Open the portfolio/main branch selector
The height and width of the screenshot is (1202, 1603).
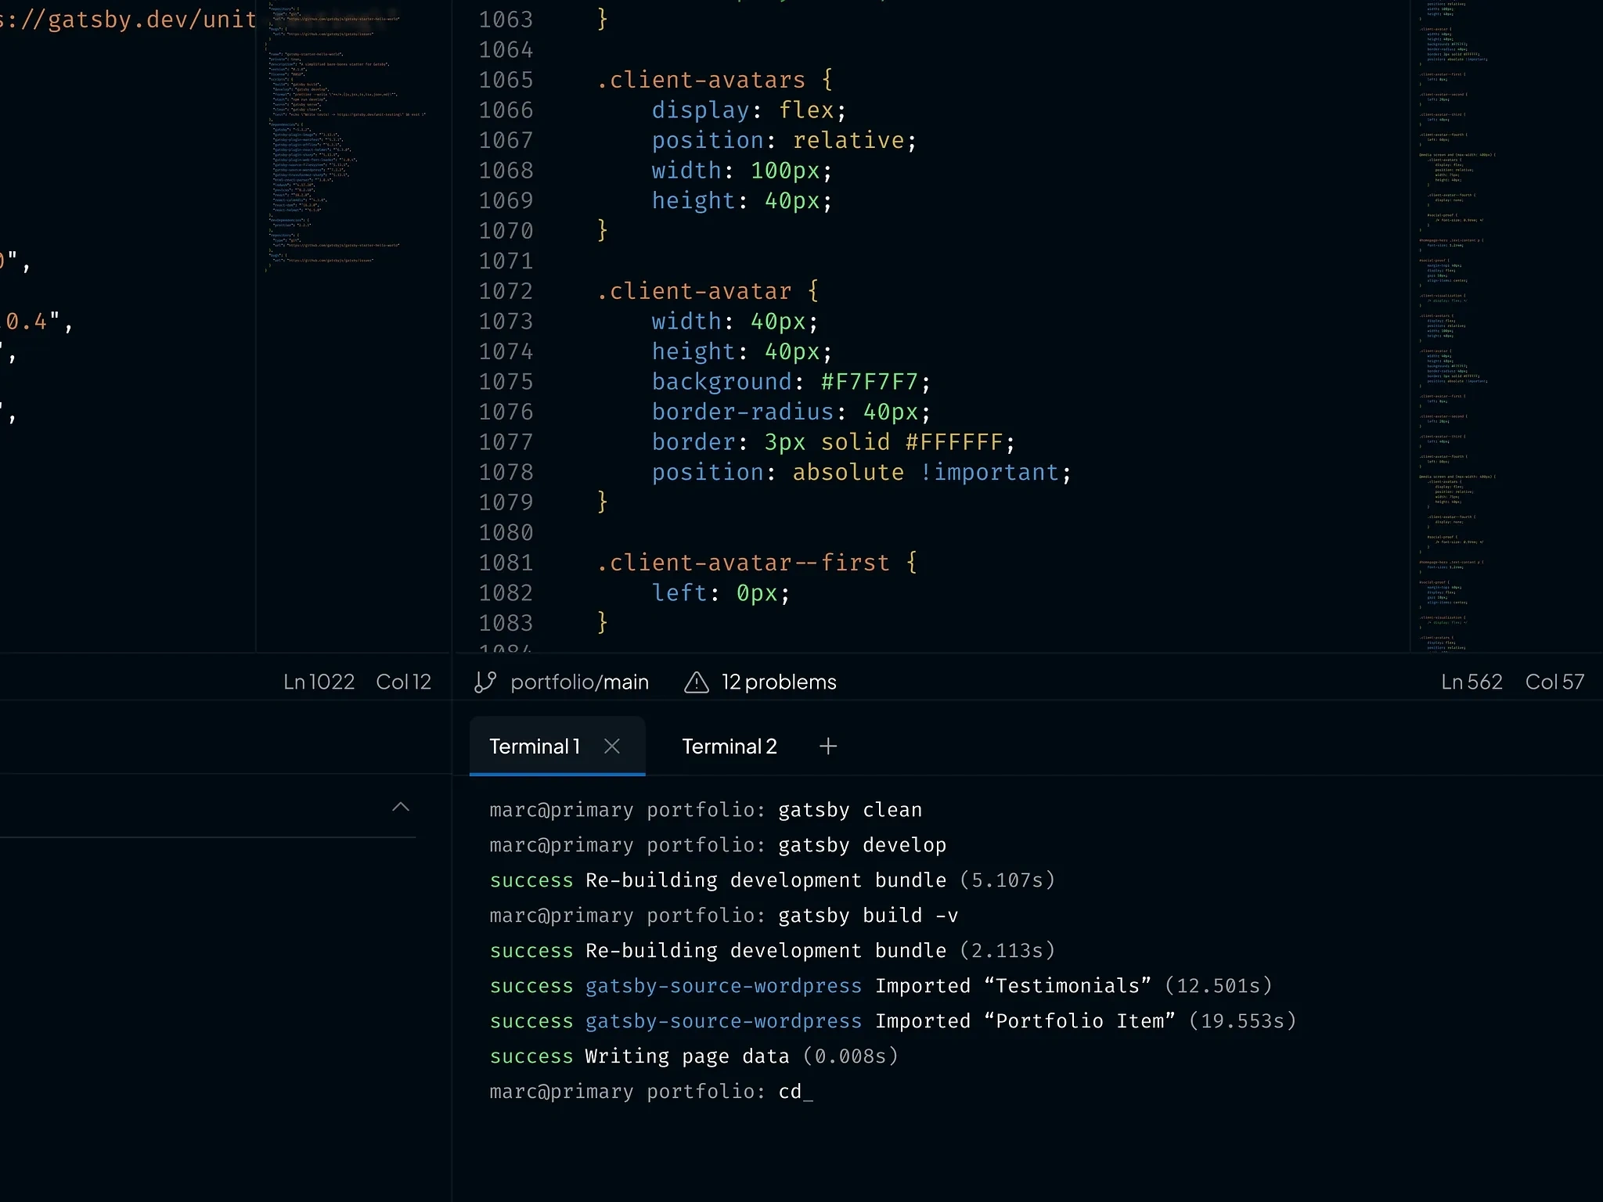pyautogui.click(x=579, y=682)
